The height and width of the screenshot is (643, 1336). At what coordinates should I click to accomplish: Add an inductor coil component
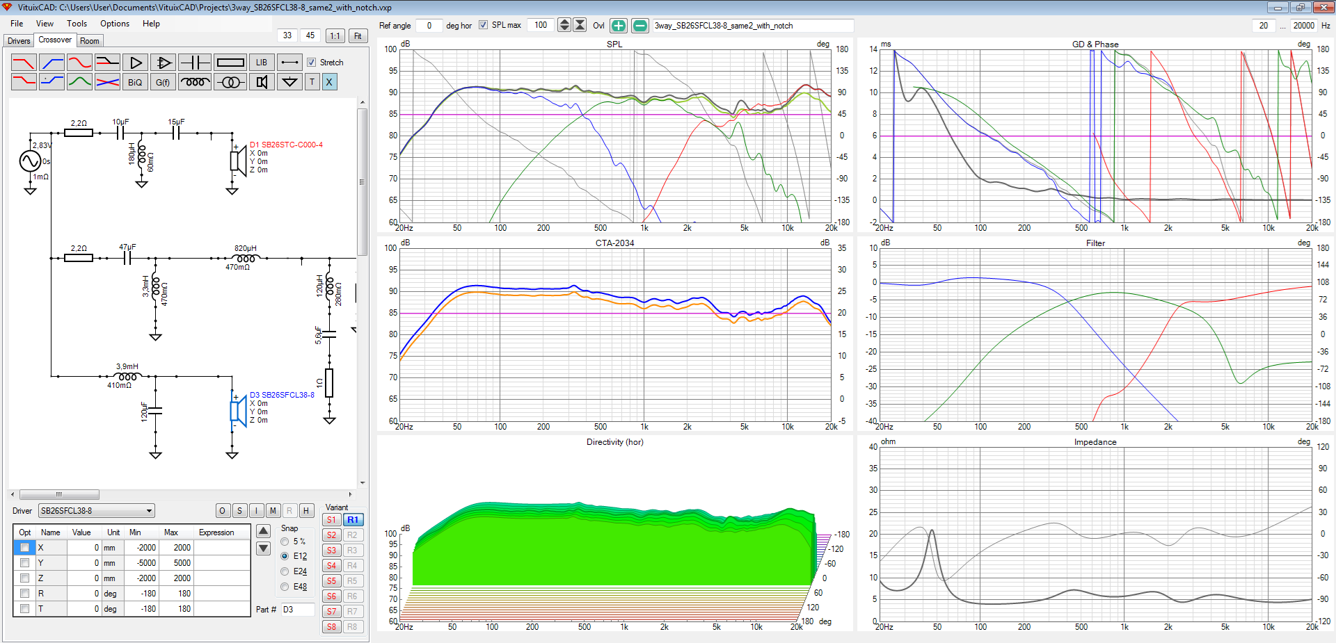pos(195,82)
